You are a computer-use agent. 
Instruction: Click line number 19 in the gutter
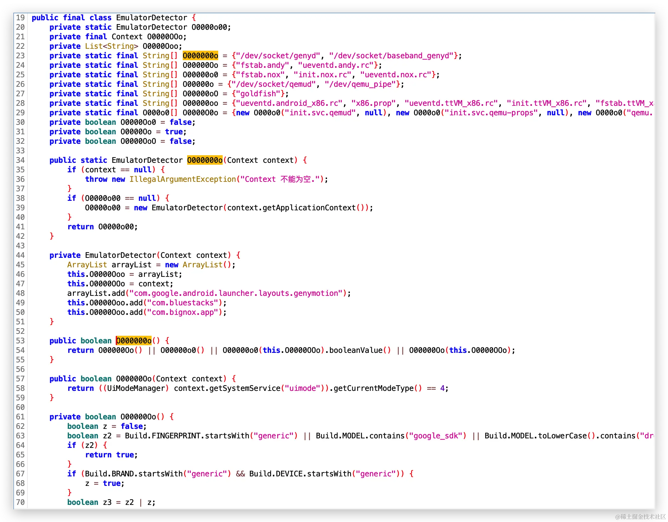(x=20, y=18)
